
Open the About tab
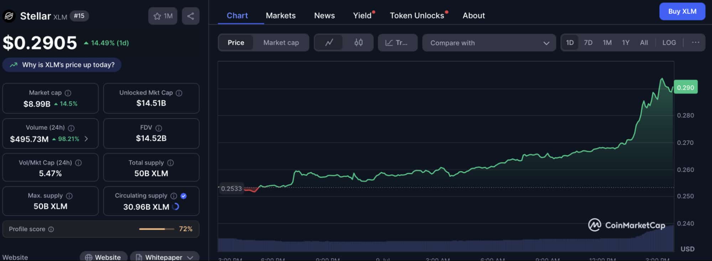[x=474, y=16]
